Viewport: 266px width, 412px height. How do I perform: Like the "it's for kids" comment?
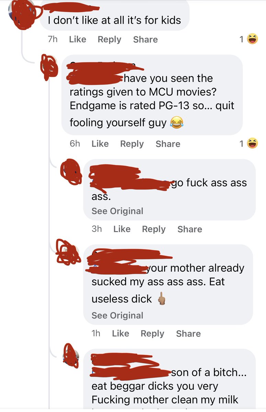tap(78, 39)
